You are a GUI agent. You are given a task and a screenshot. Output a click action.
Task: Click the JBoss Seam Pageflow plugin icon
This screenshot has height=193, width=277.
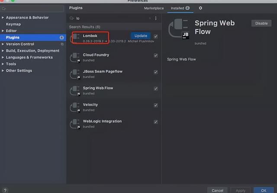76,74
